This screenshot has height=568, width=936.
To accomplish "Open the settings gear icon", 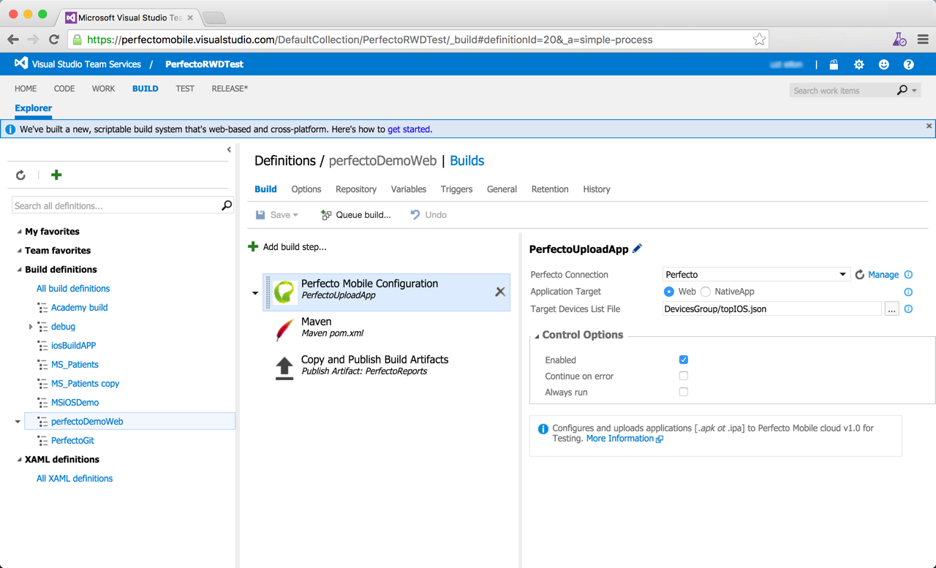I will 859,64.
